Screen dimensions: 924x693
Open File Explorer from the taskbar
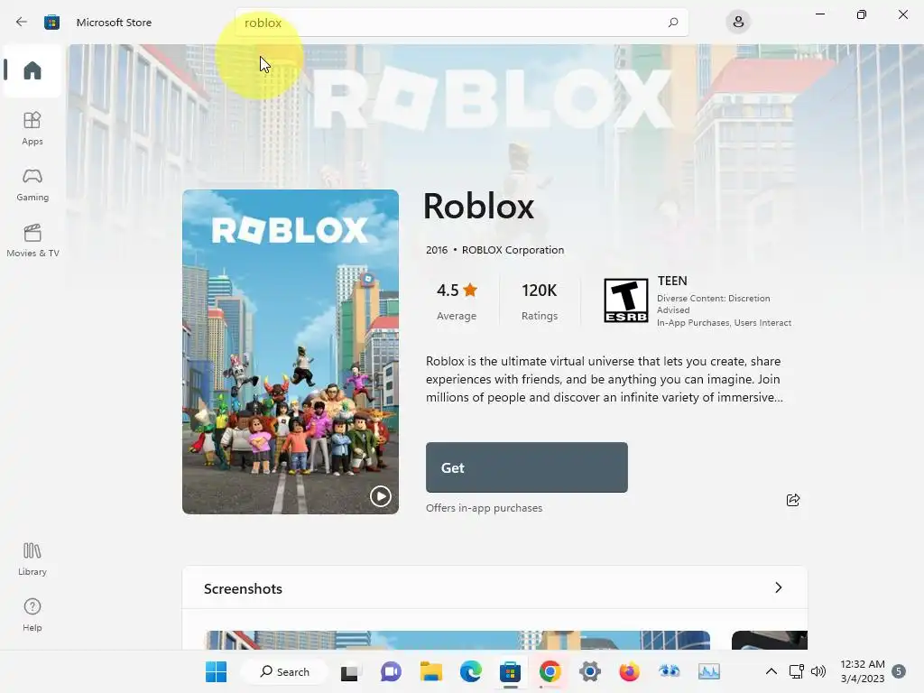pyautogui.click(x=430, y=671)
